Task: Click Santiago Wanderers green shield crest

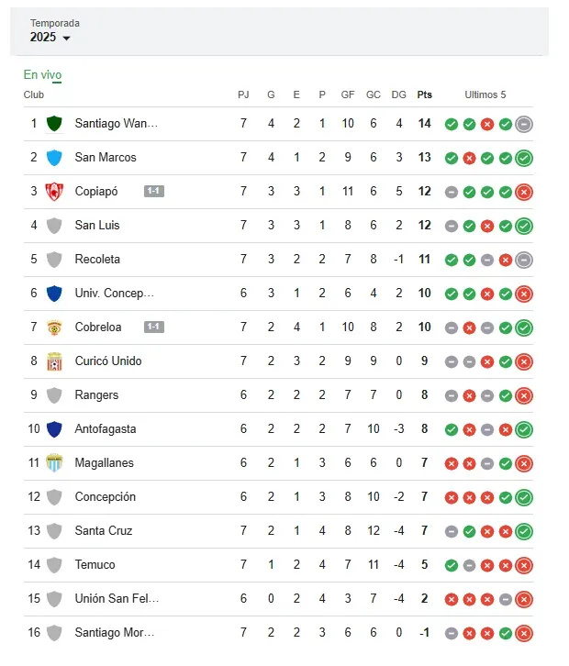Action: point(54,124)
